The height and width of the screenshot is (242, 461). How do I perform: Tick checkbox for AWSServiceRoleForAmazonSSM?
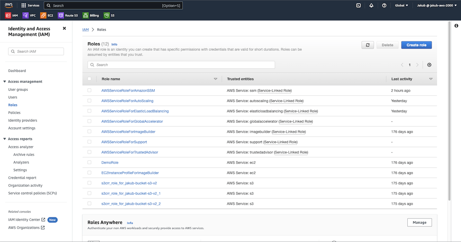pyautogui.click(x=89, y=90)
